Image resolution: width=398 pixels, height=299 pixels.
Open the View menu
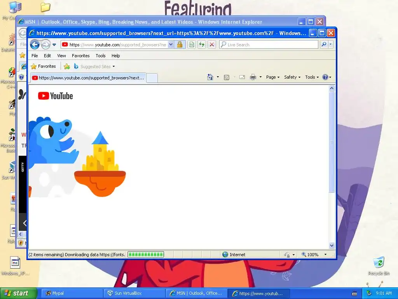(61, 56)
